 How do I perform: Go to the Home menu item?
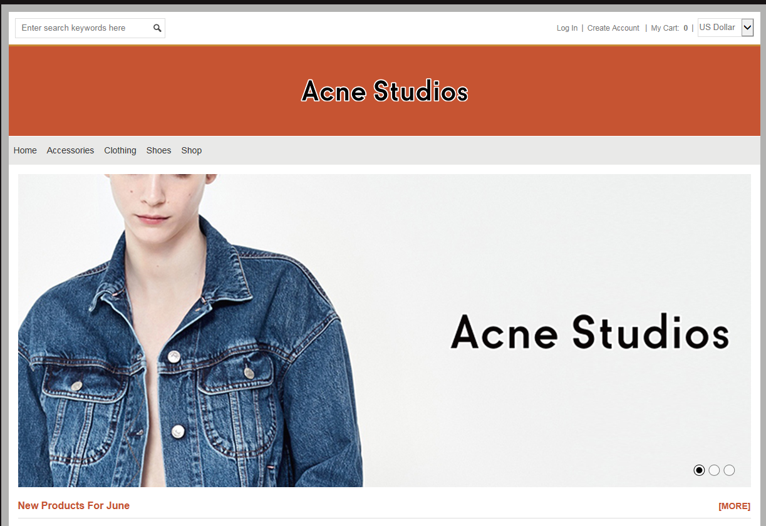tap(25, 150)
